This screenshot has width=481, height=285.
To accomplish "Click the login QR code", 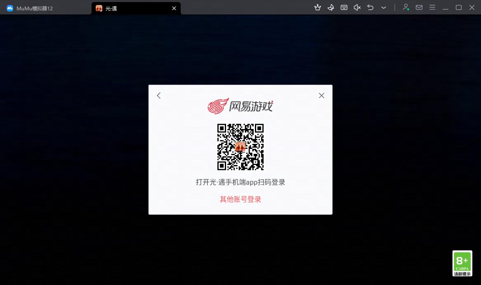I will click(x=240, y=147).
